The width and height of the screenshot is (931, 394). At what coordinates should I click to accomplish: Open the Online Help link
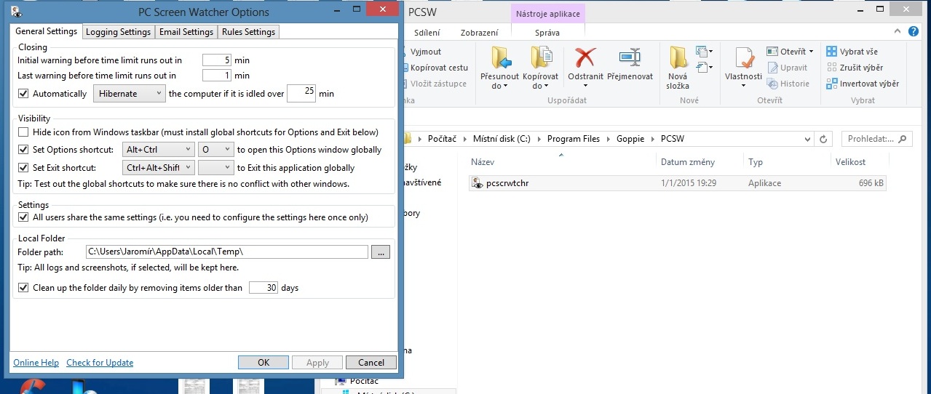click(36, 363)
